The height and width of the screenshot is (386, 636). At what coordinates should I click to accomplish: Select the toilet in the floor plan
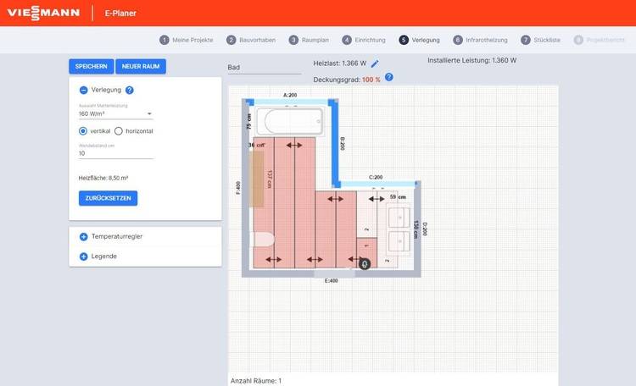[262, 240]
